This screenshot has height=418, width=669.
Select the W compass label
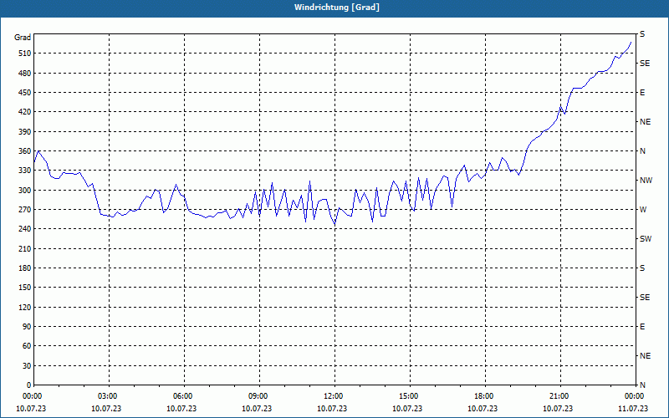(x=643, y=210)
